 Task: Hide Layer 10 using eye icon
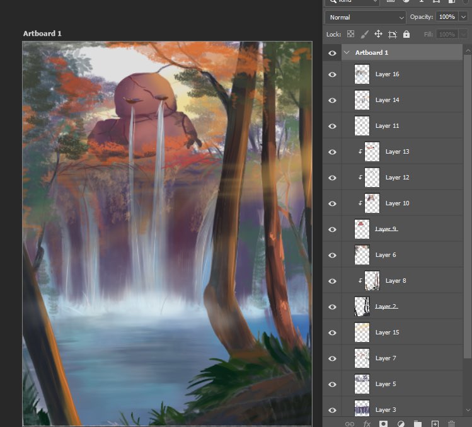332,203
